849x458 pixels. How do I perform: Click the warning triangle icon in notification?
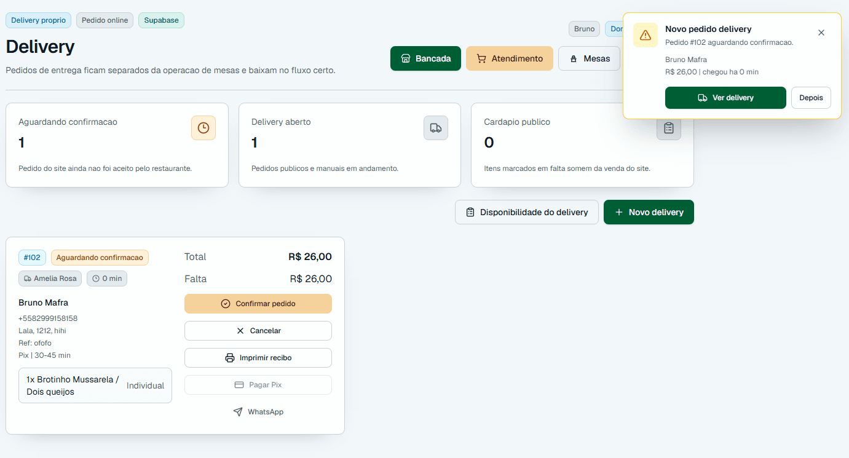point(646,35)
